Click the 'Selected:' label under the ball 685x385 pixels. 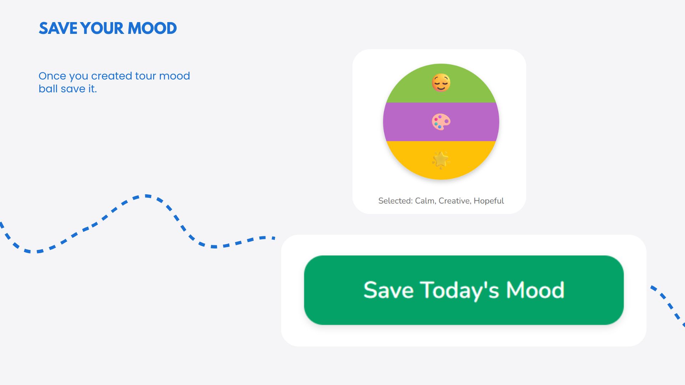coord(395,201)
